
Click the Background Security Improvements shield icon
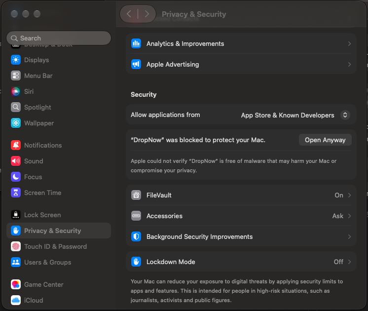coord(136,236)
